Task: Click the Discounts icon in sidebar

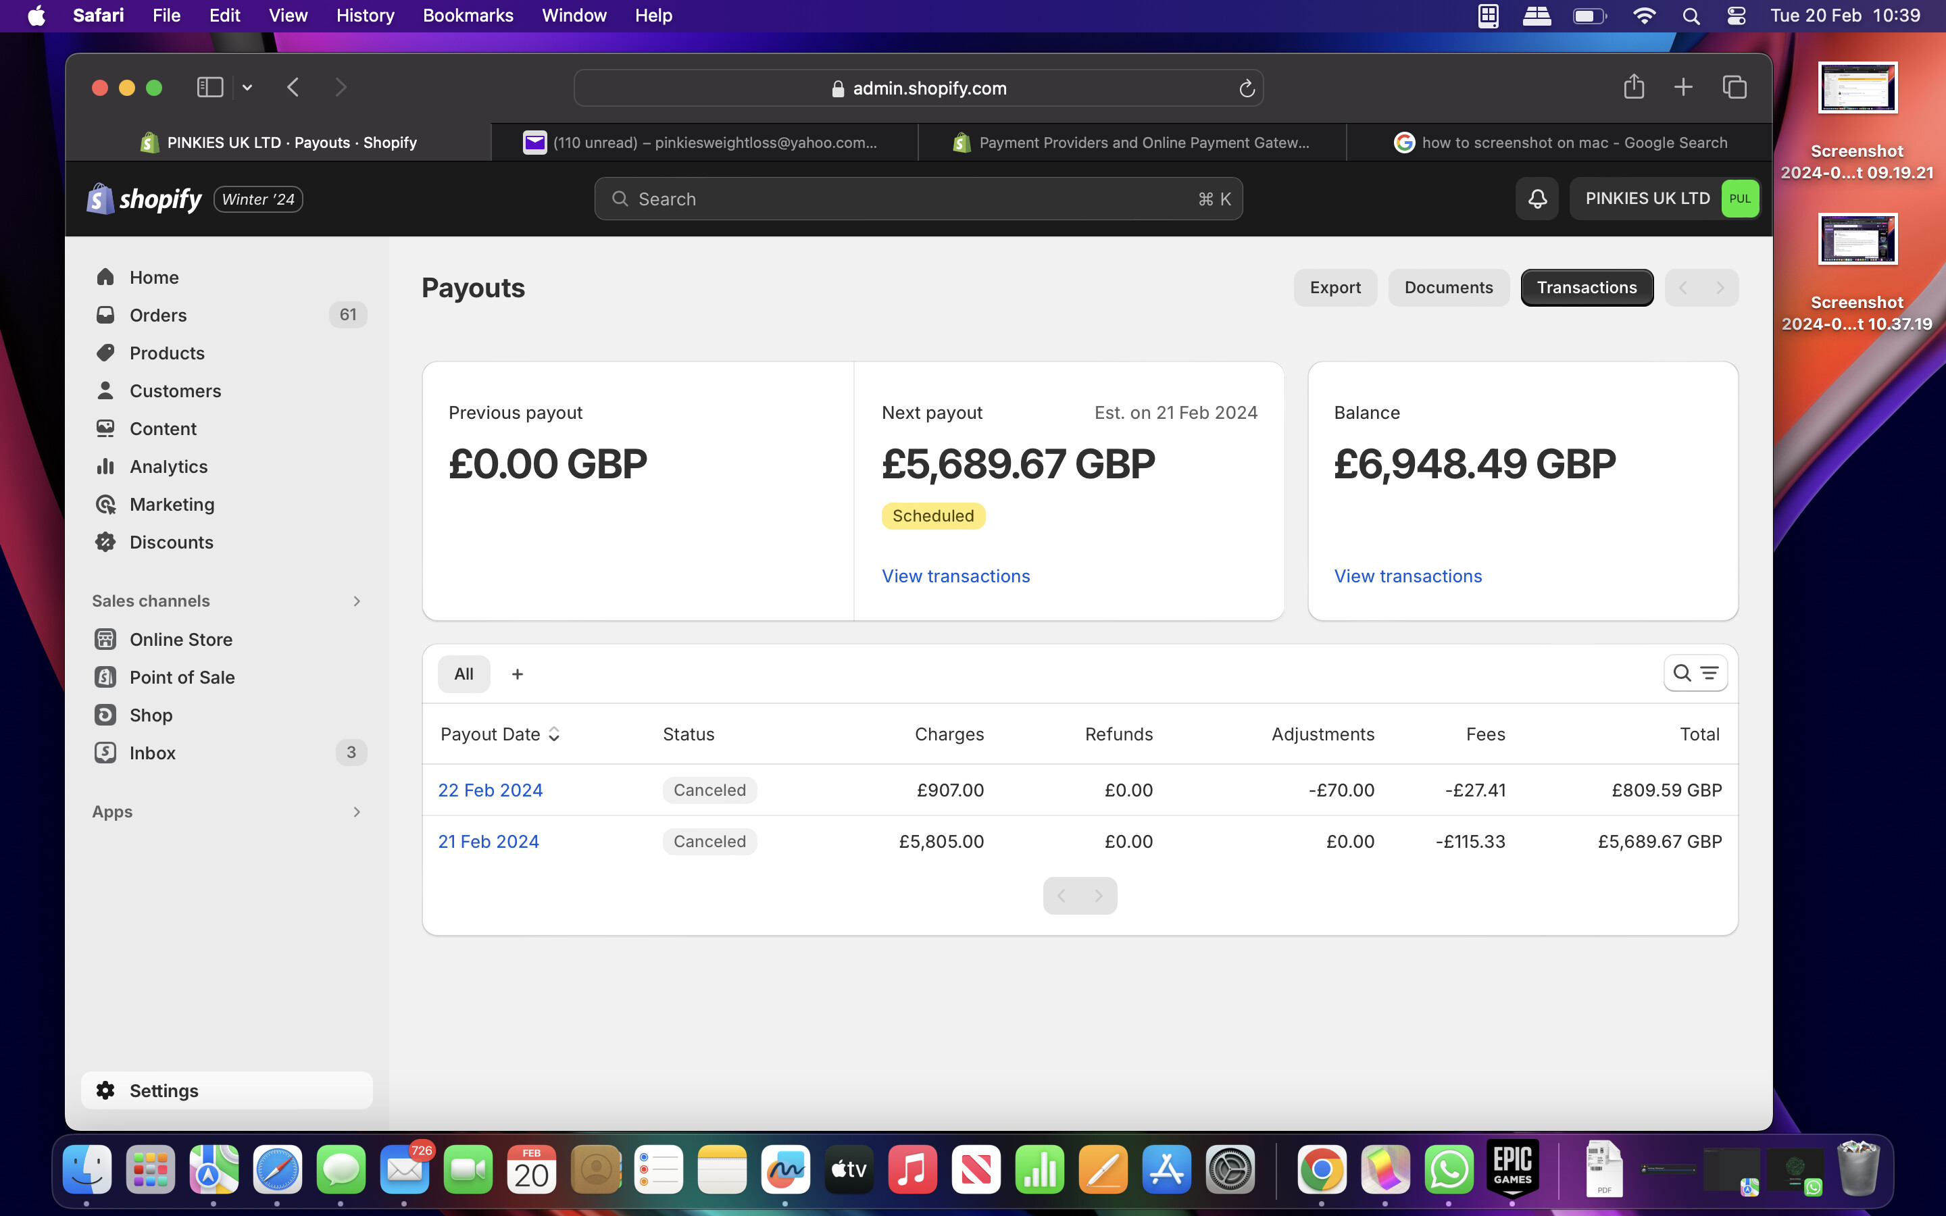Action: pyautogui.click(x=105, y=542)
